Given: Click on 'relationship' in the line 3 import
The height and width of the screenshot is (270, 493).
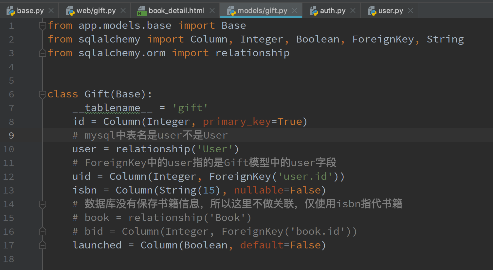Looking at the screenshot, I should point(252,53).
